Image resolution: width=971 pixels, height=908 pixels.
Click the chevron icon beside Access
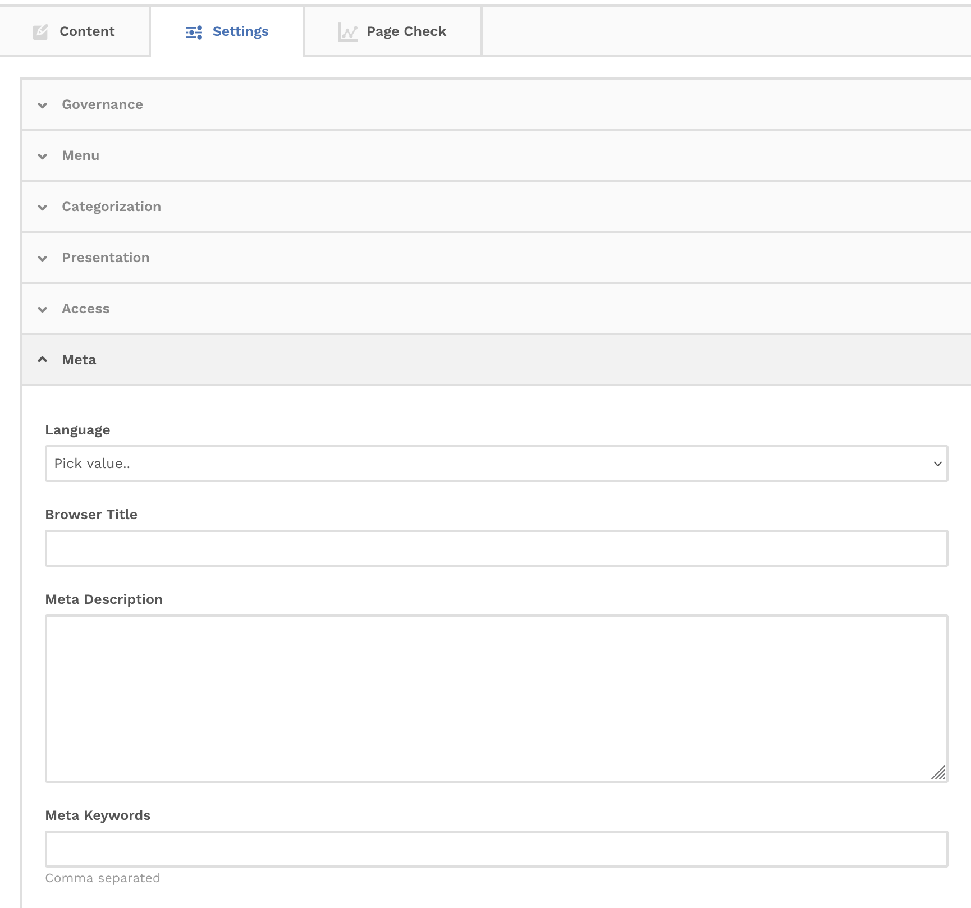pos(43,310)
